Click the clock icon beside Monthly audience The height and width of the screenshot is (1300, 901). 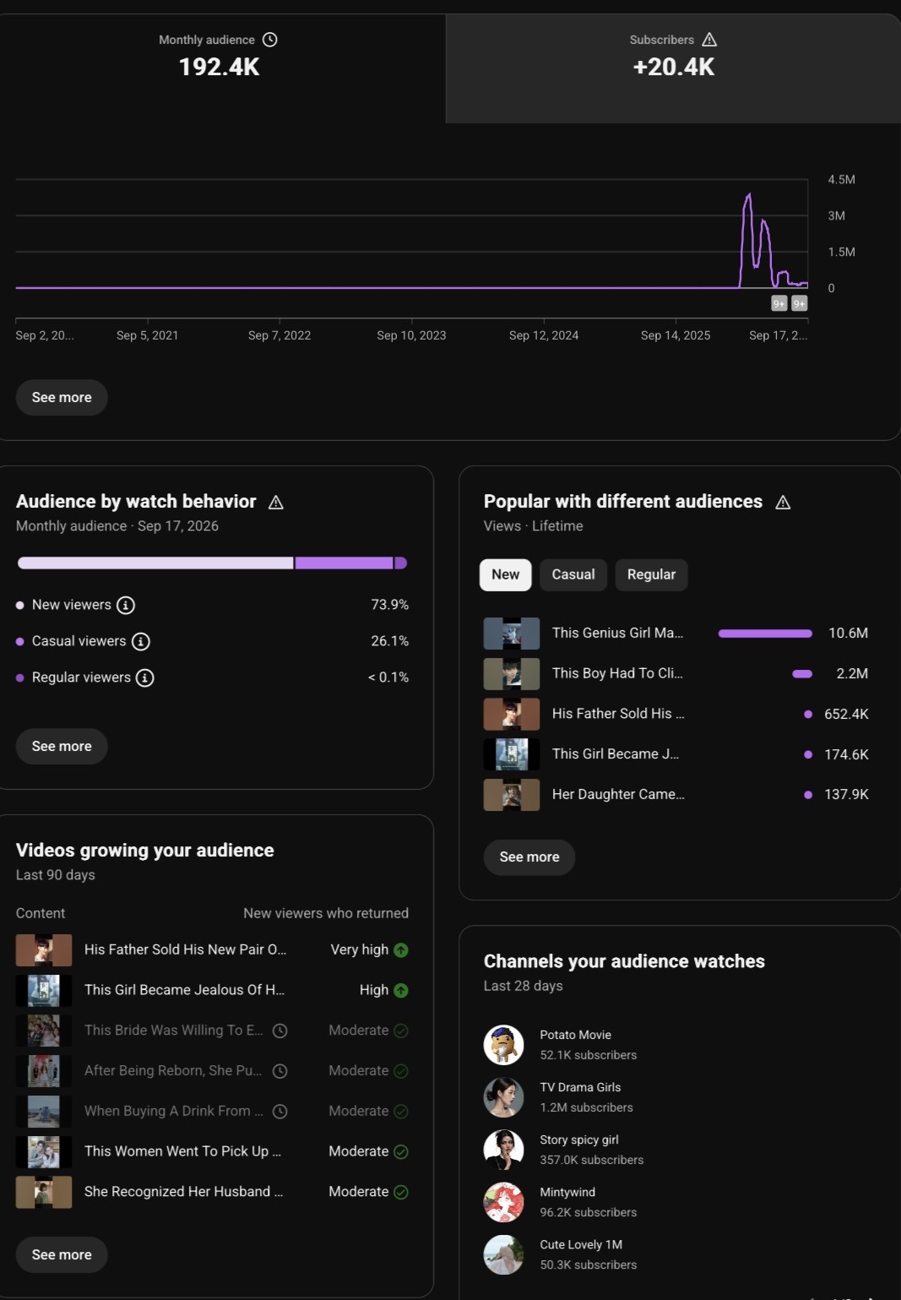coord(270,40)
